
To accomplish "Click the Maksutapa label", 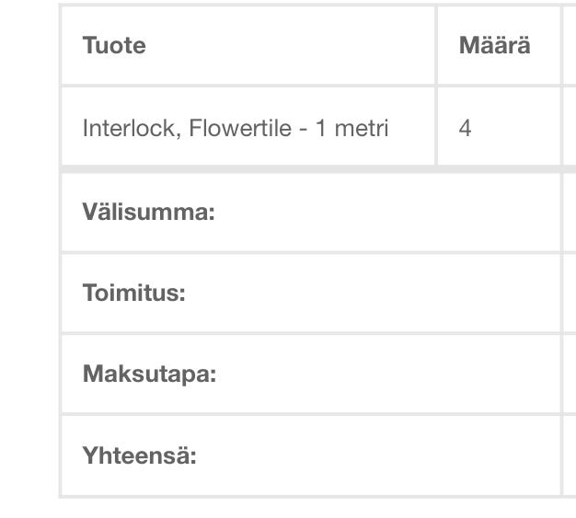I will tap(149, 374).
